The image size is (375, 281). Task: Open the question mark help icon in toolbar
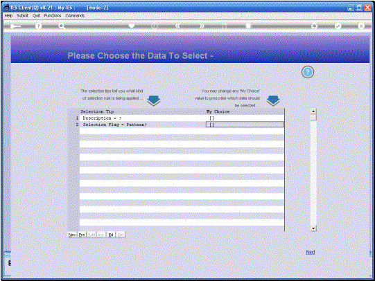point(38,26)
